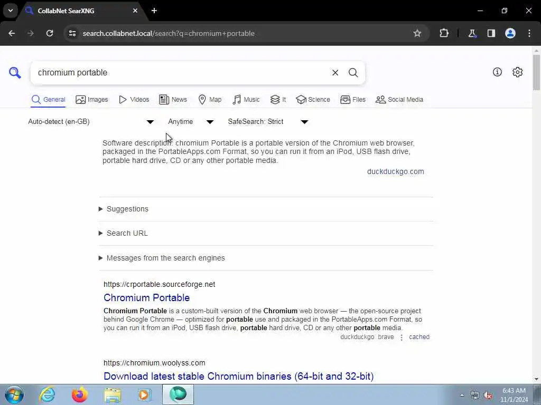Open the Chromium Portable result title
The height and width of the screenshot is (405, 541).
(147, 297)
